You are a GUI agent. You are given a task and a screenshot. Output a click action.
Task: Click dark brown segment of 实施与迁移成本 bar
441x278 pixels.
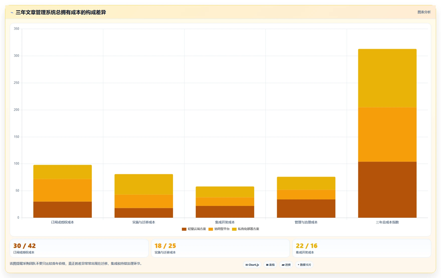click(x=144, y=213)
